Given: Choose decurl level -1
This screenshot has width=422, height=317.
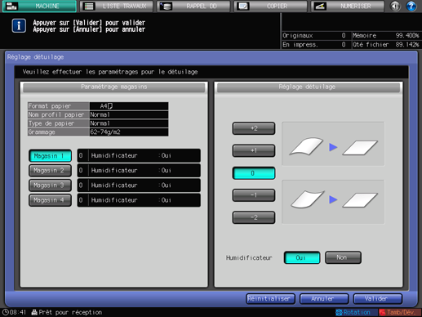Looking at the screenshot, I should (x=254, y=195).
